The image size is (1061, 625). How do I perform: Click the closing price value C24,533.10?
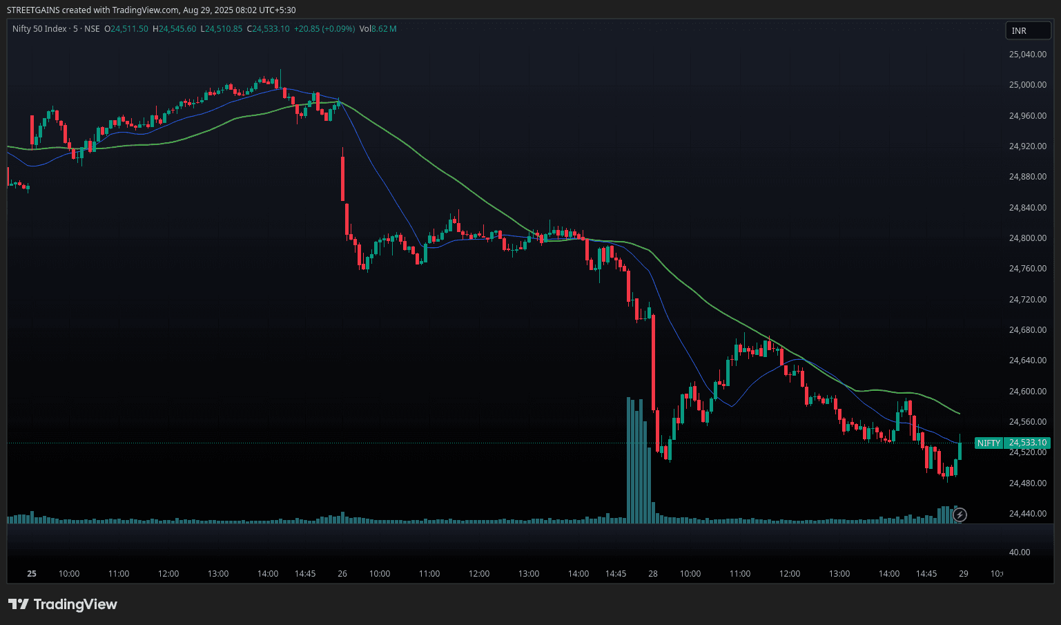click(x=269, y=29)
